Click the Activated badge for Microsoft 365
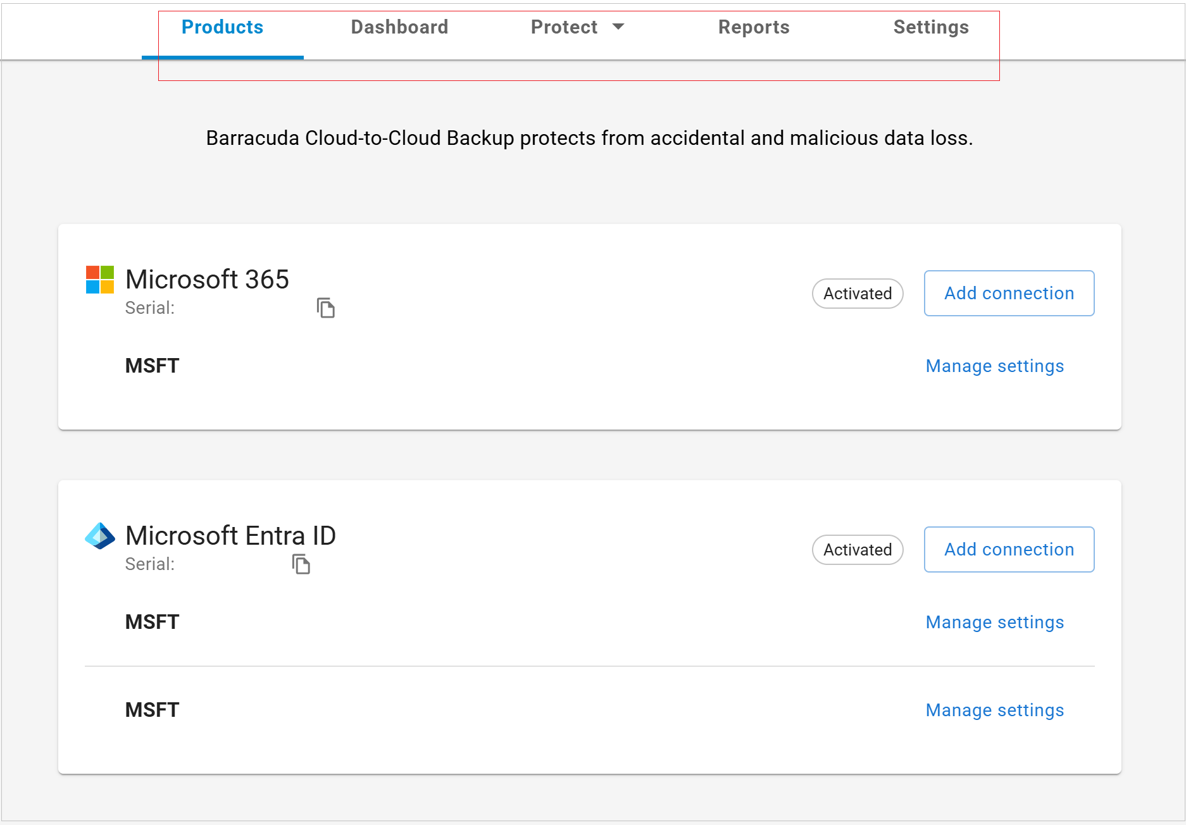Viewport: 1186px width, 825px height. (x=858, y=294)
